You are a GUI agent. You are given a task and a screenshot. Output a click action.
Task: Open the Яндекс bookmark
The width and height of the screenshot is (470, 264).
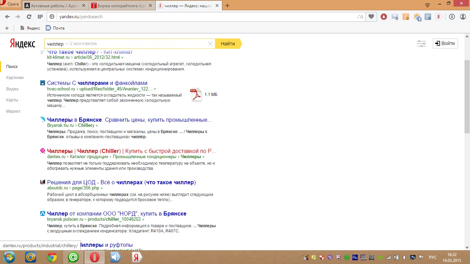[30, 28]
